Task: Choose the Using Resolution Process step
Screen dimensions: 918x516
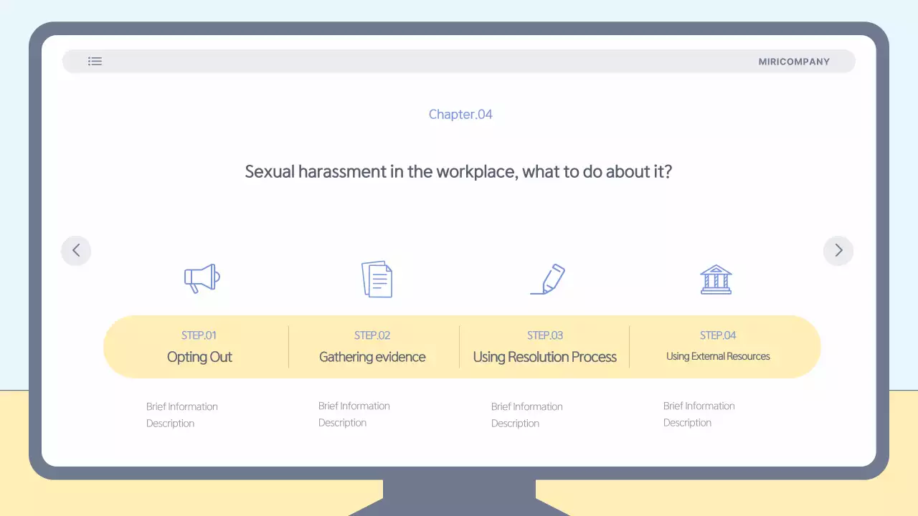Action: tap(545, 357)
